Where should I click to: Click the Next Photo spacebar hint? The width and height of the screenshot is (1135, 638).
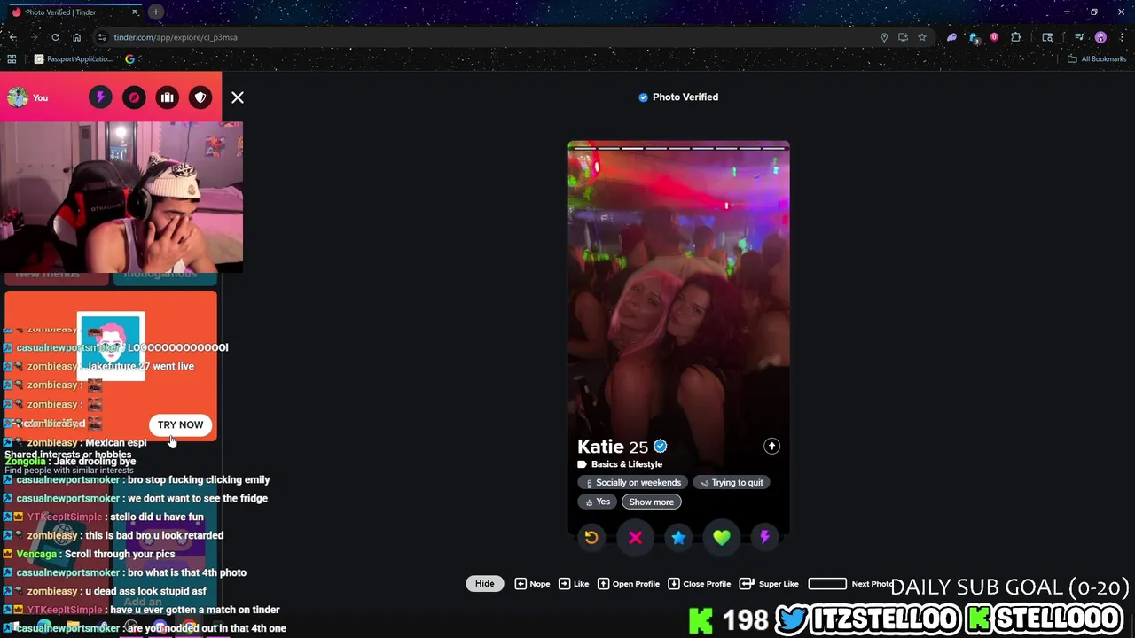851,584
